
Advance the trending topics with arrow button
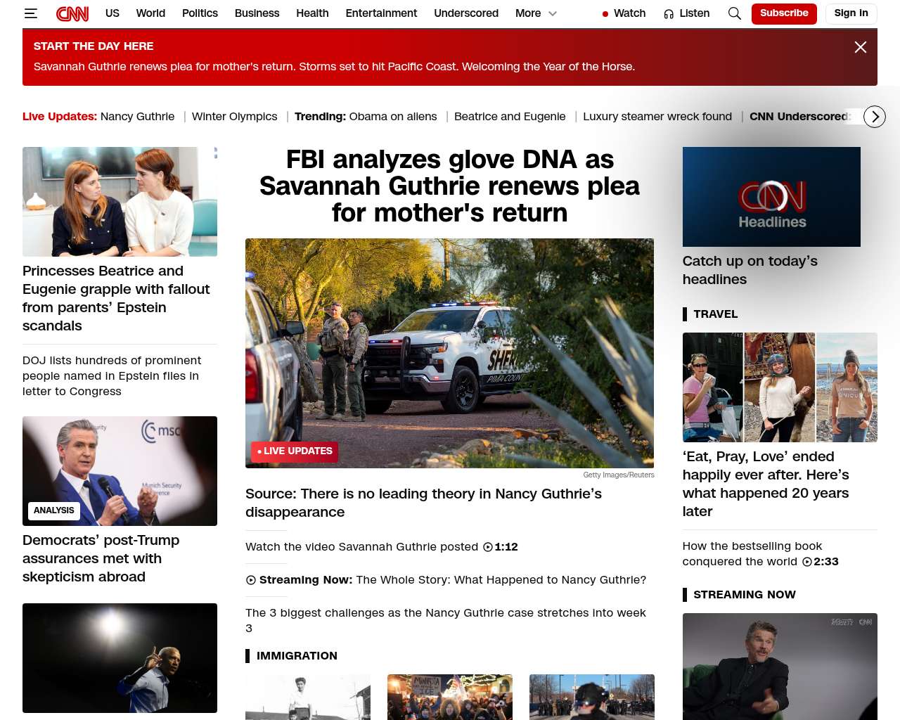[x=875, y=117]
